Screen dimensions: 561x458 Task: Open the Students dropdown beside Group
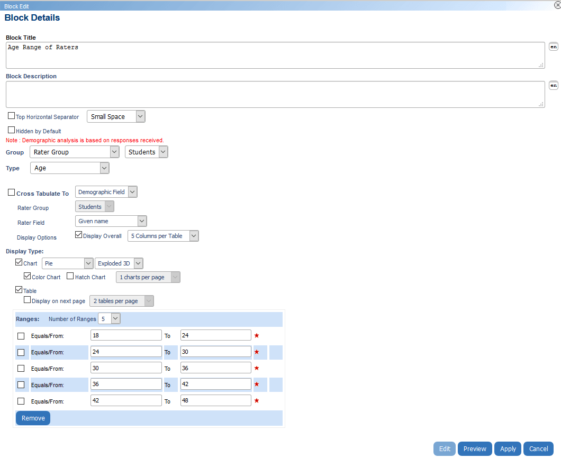(146, 152)
